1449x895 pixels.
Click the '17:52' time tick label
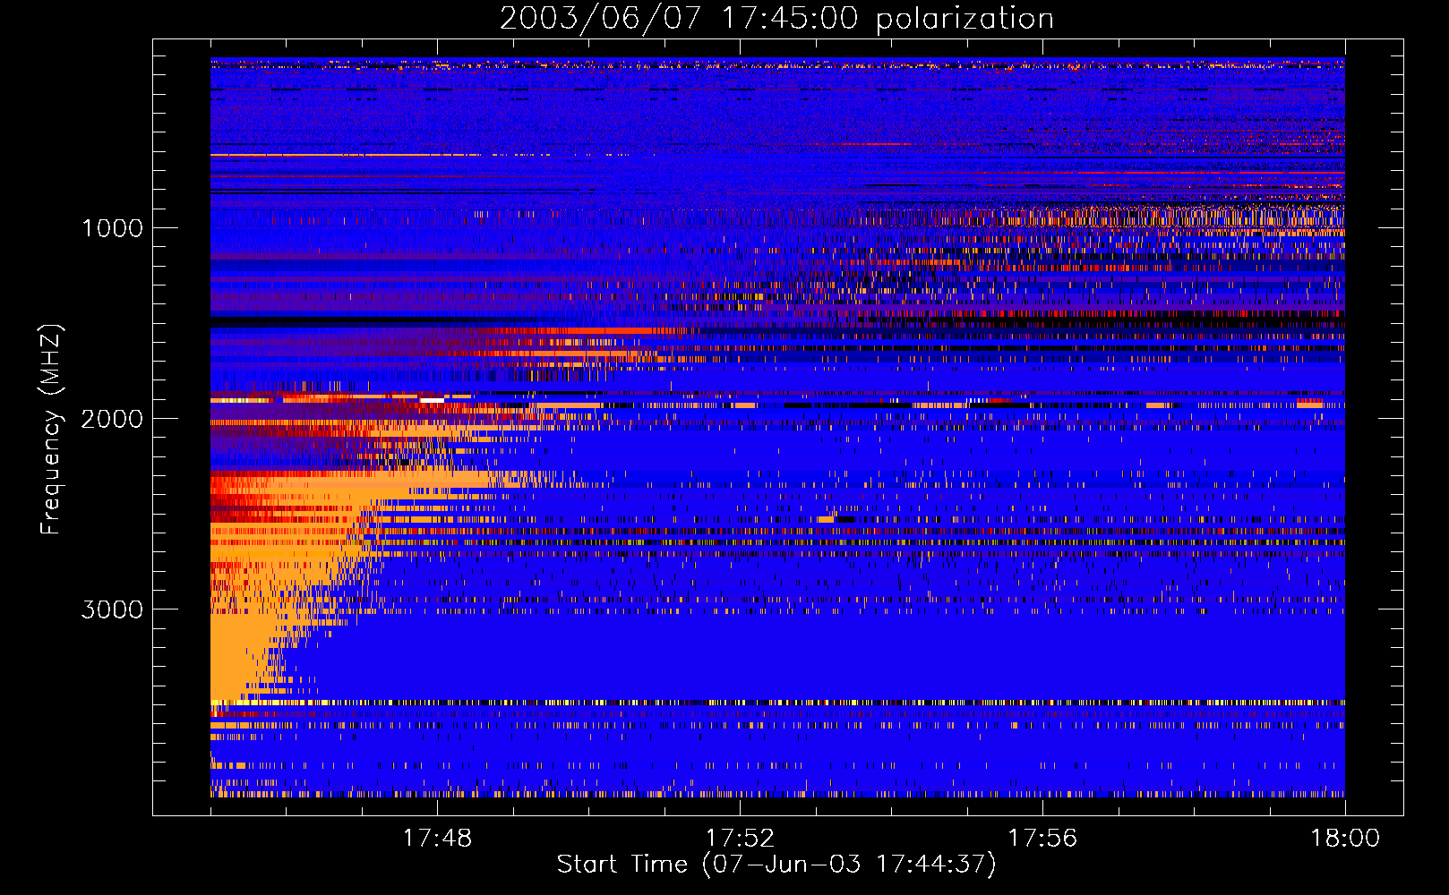740,838
